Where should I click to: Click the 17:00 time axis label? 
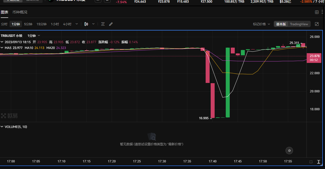point(11,161)
